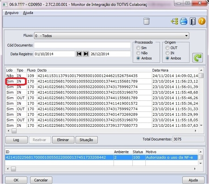Open the Arquivo menu

tap(12, 13)
